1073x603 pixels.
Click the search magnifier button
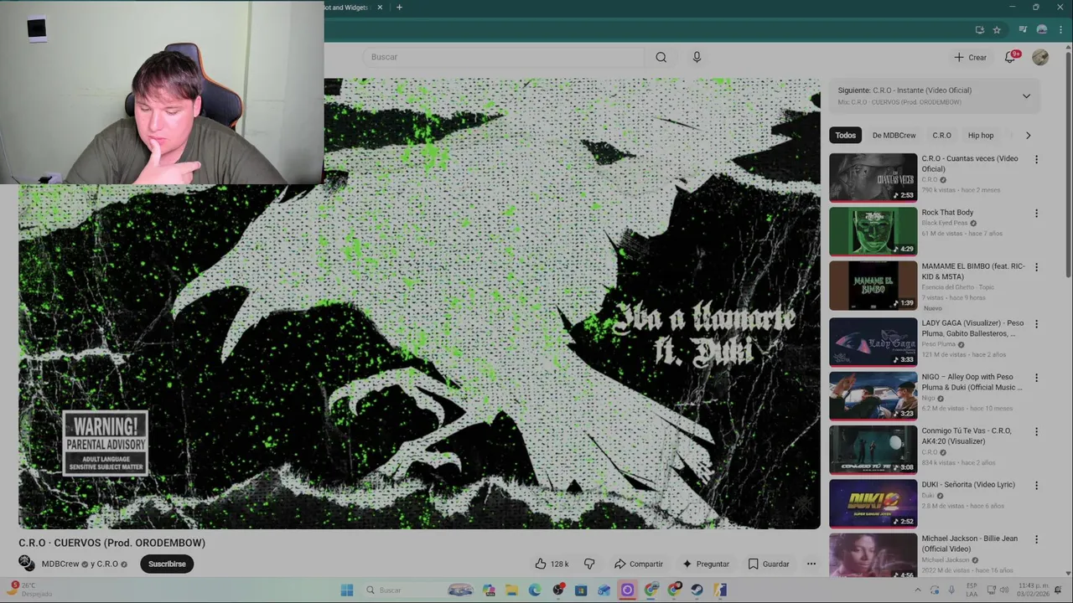[661, 57]
